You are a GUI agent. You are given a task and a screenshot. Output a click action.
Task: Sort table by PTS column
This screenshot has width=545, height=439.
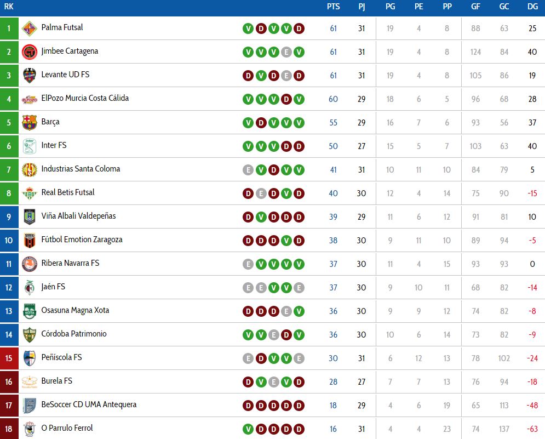tap(334, 7)
